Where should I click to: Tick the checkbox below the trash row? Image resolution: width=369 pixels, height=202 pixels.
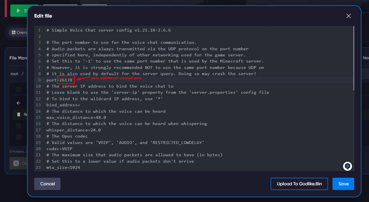(x=18, y=126)
